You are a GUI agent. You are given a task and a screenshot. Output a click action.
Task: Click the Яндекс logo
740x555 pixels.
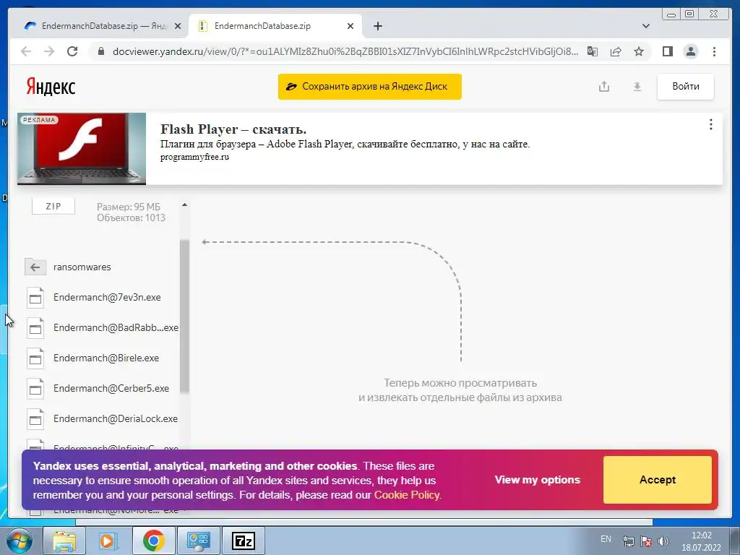(51, 87)
